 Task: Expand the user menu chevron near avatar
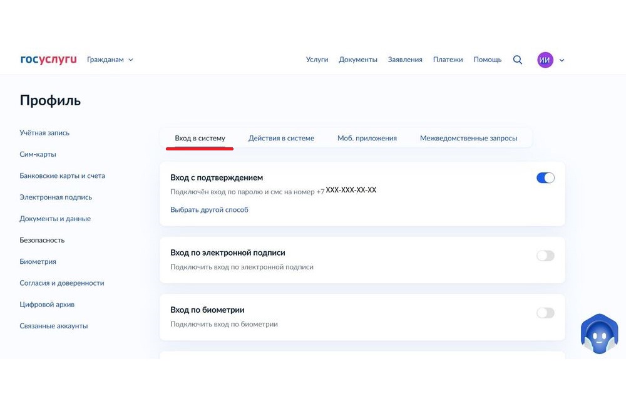tap(562, 60)
